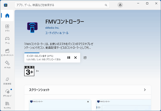
Task: Expand the スクリーンショット section chevron
Action: [145, 90]
